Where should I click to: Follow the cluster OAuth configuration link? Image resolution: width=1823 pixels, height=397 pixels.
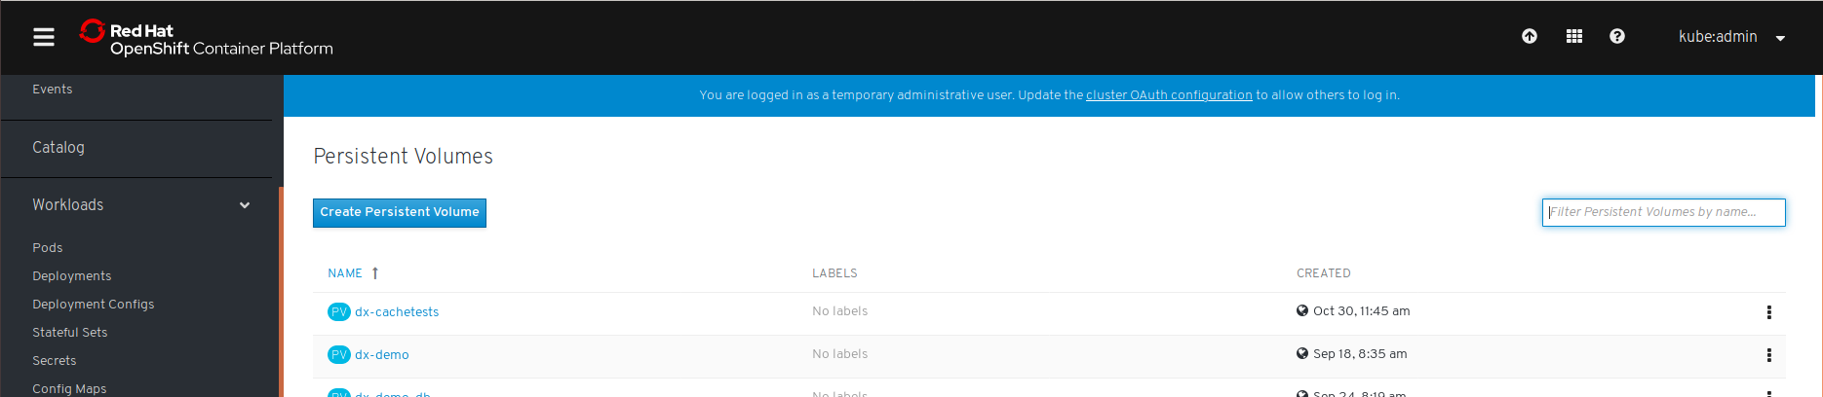pos(1169,95)
